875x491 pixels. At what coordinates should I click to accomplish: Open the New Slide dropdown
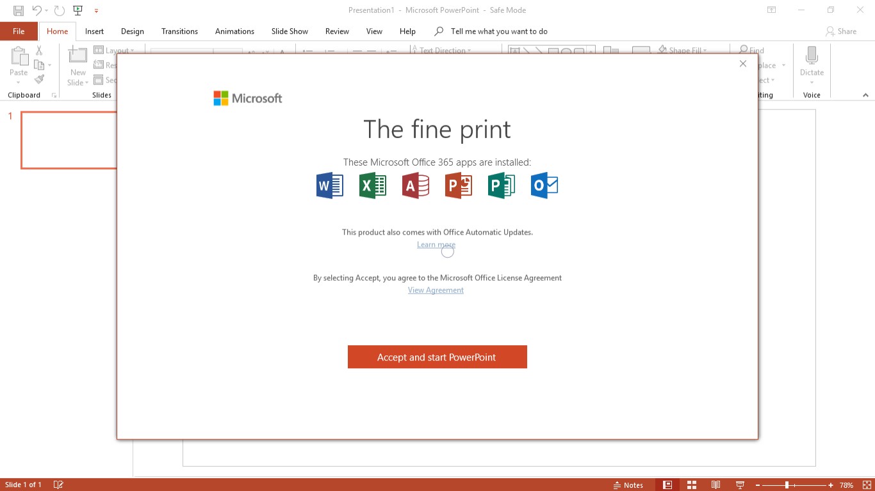78,82
